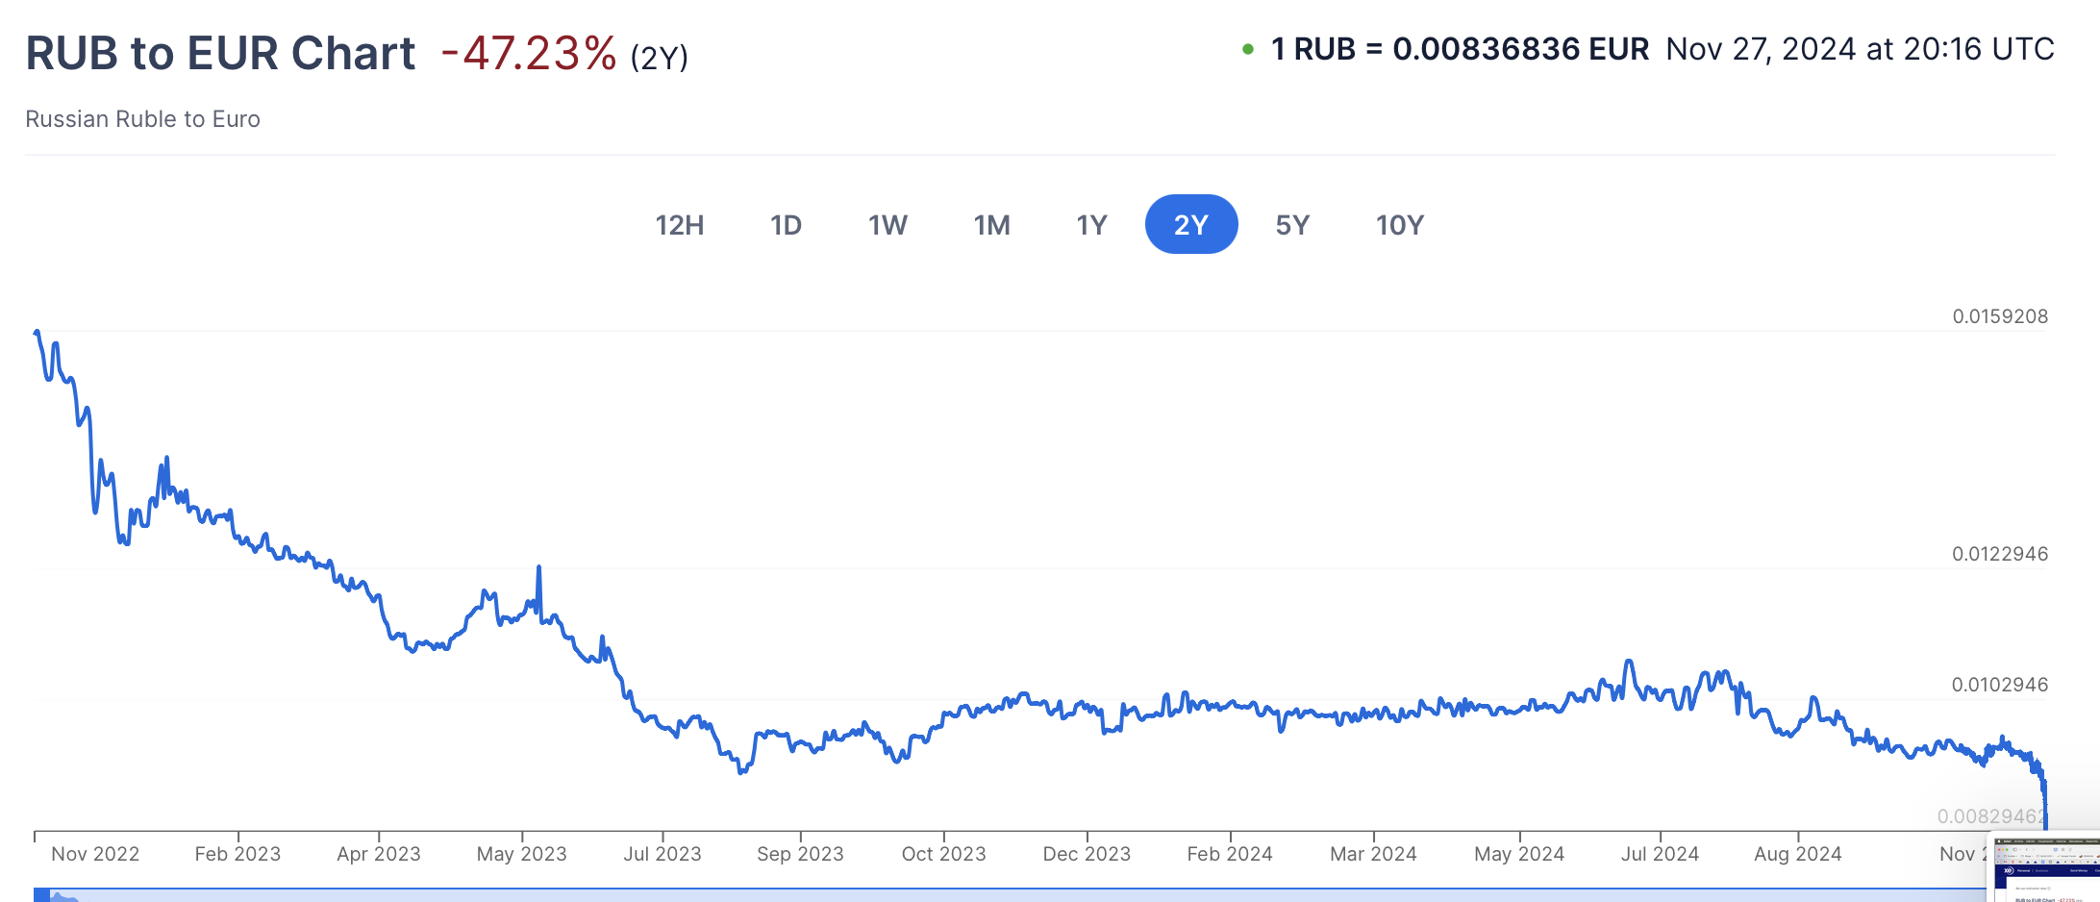This screenshot has height=902, width=2100.
Task: Choose the 10Y time range
Action: tap(1399, 225)
